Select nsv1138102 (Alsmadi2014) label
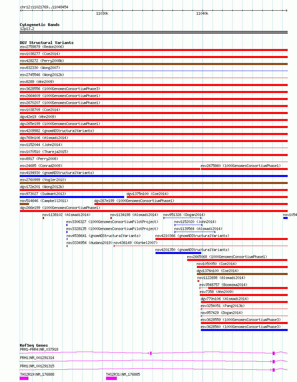This screenshot has height=382, width=297. 66,215
